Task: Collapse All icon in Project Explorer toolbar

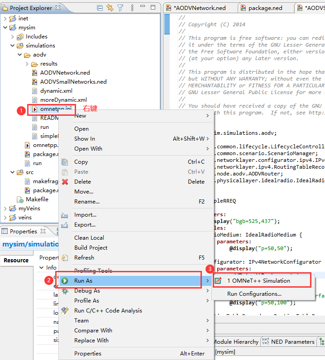Action: click(x=100, y=8)
